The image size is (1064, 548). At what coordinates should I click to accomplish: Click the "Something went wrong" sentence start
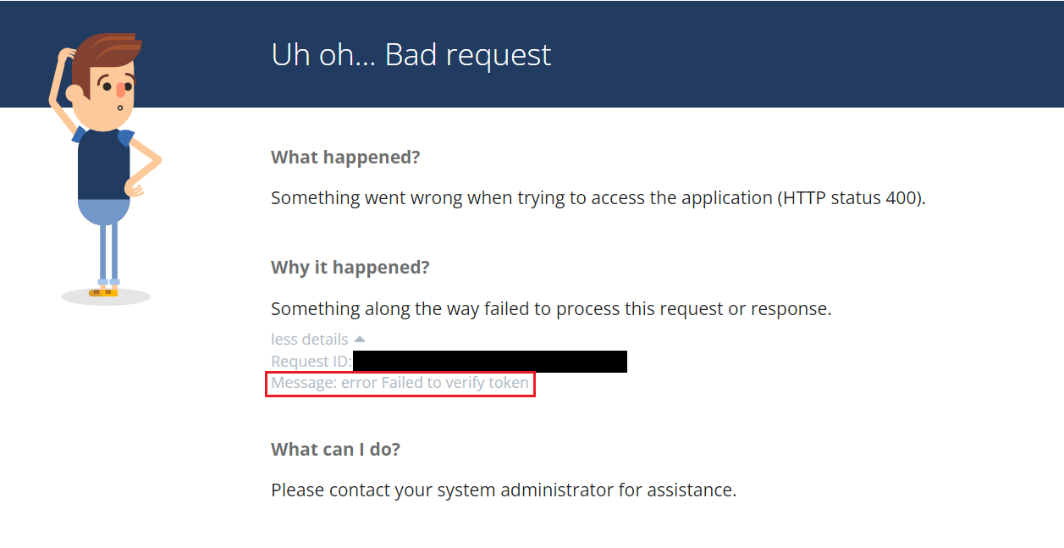click(x=339, y=197)
